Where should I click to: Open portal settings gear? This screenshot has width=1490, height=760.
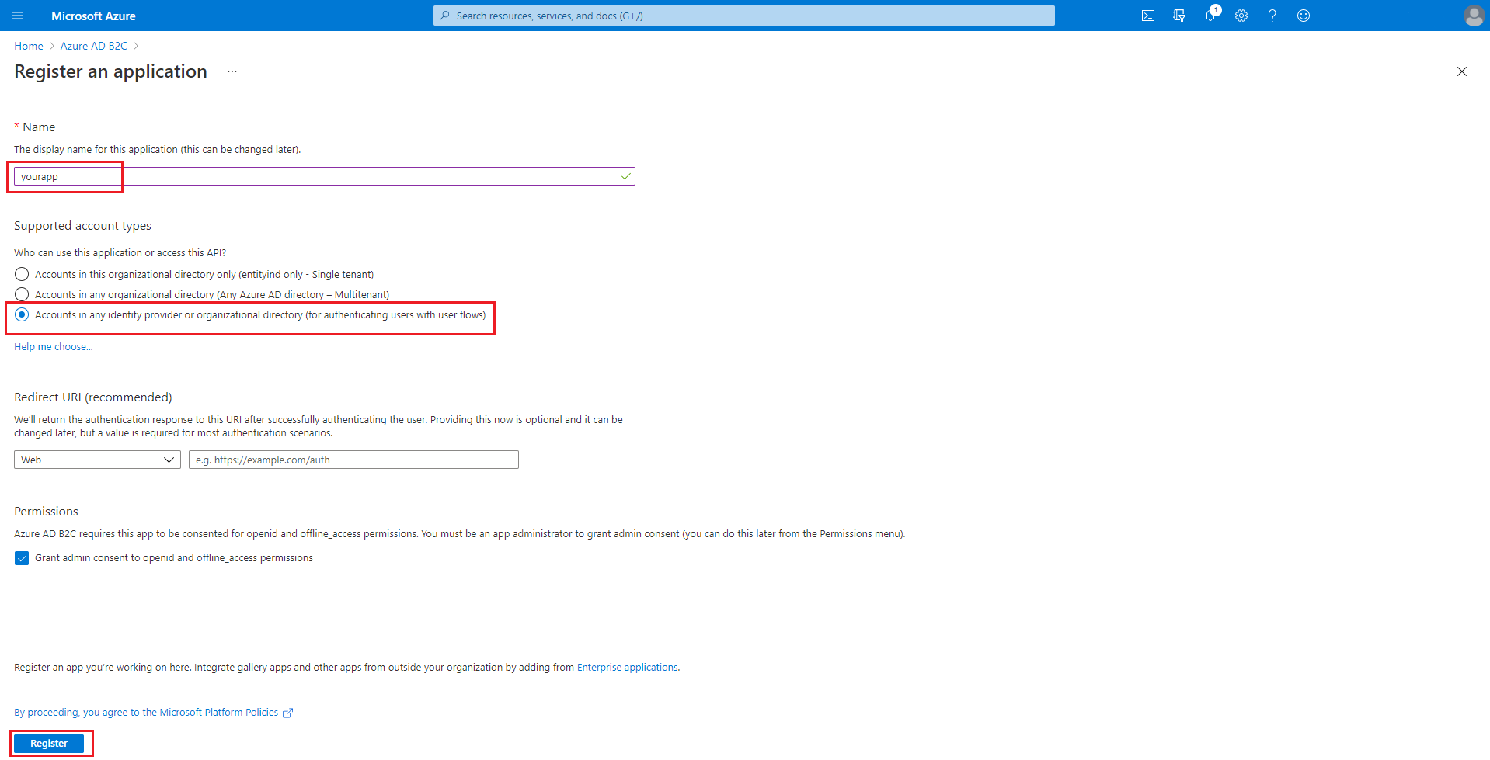(1241, 16)
